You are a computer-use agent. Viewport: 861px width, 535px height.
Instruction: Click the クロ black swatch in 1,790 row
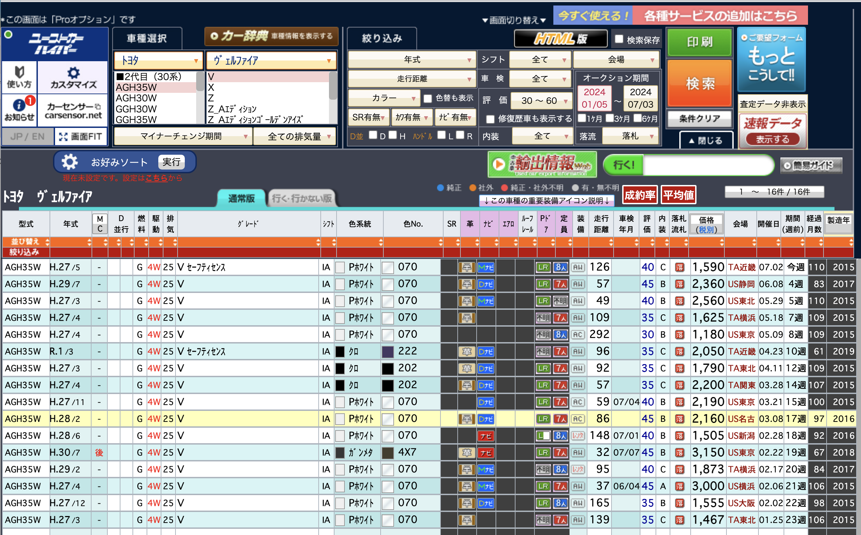tap(340, 368)
